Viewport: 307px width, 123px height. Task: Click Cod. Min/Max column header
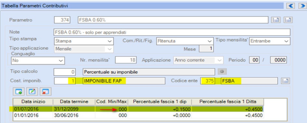(x=112, y=102)
